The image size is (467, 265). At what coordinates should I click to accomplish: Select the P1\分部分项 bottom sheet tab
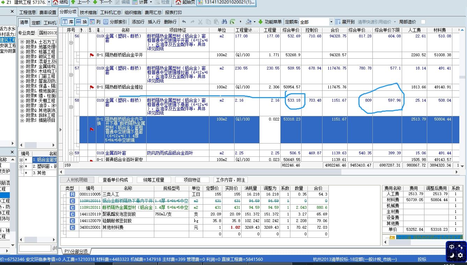click(x=75, y=251)
